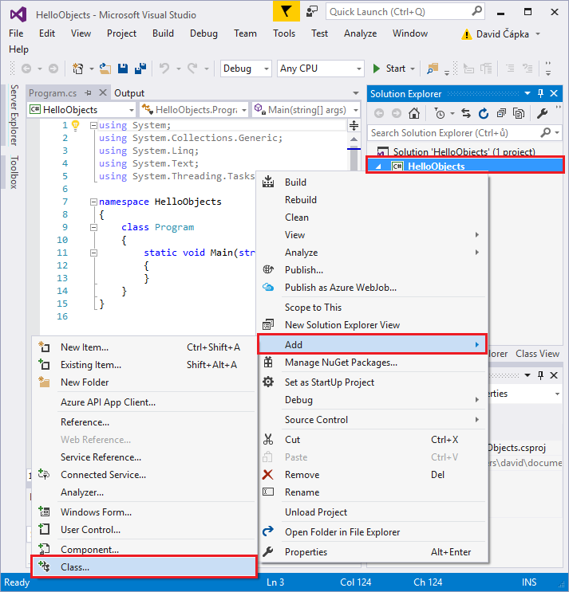Collapse the using directives block

(93, 125)
